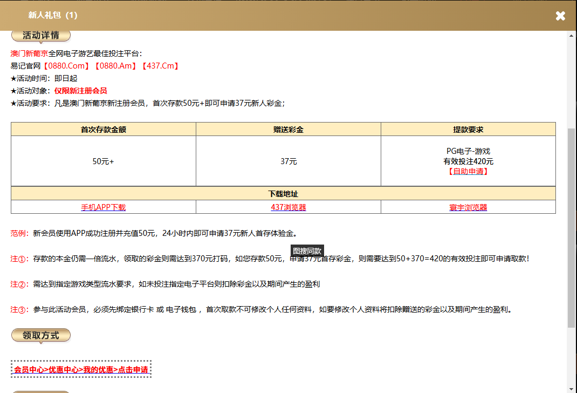Open the 寰宇浏览器 download link

[468, 206]
